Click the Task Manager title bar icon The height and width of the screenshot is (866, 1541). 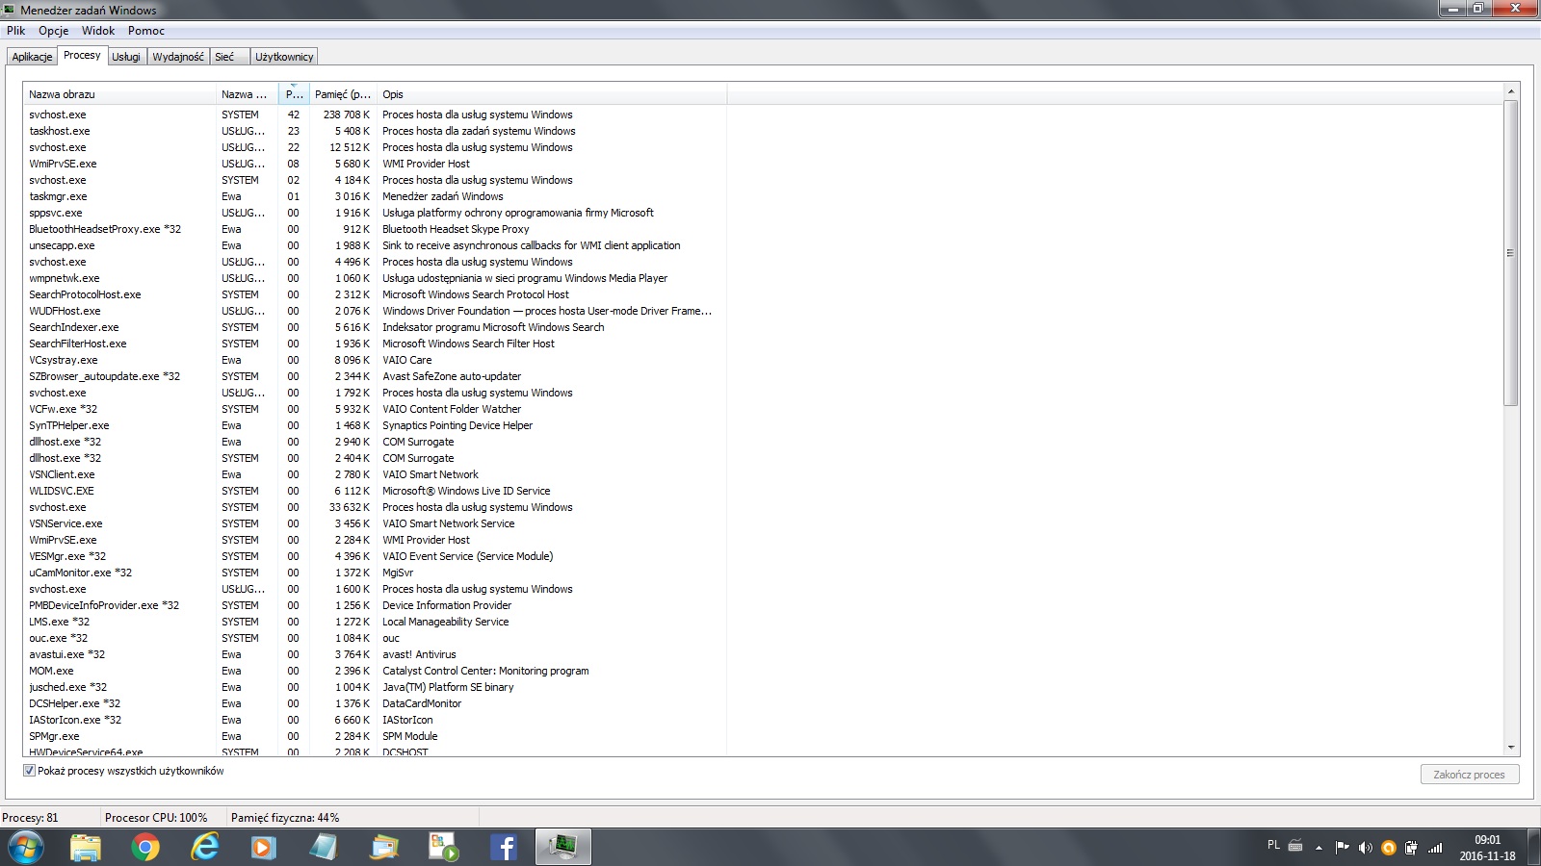(9, 10)
